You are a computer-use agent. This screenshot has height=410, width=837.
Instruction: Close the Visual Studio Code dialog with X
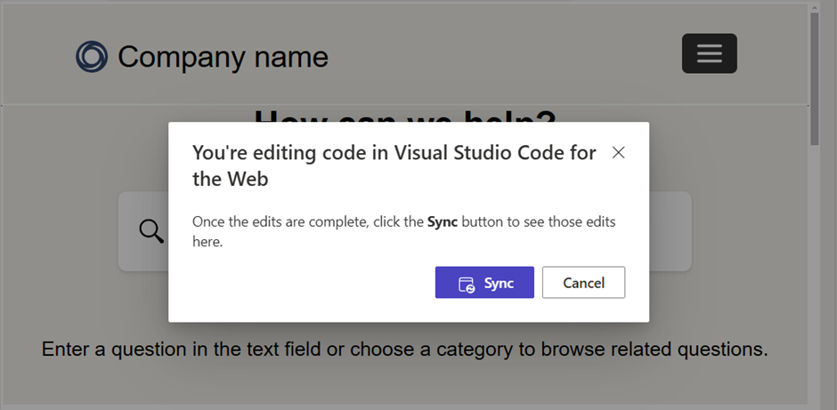619,153
